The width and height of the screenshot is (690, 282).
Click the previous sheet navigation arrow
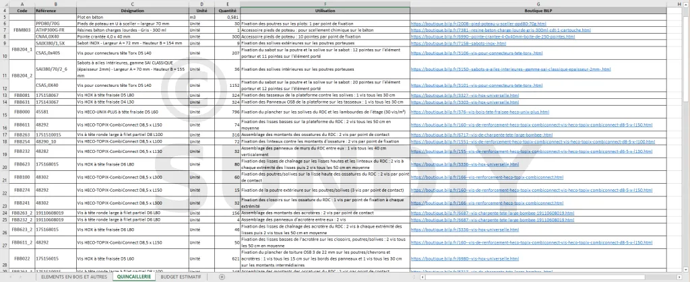pyautogui.click(x=9, y=277)
